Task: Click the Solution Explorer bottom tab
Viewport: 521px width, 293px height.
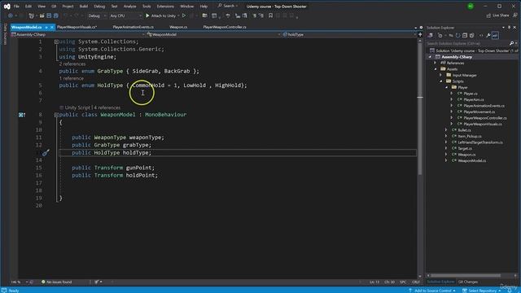Action: [440, 282]
